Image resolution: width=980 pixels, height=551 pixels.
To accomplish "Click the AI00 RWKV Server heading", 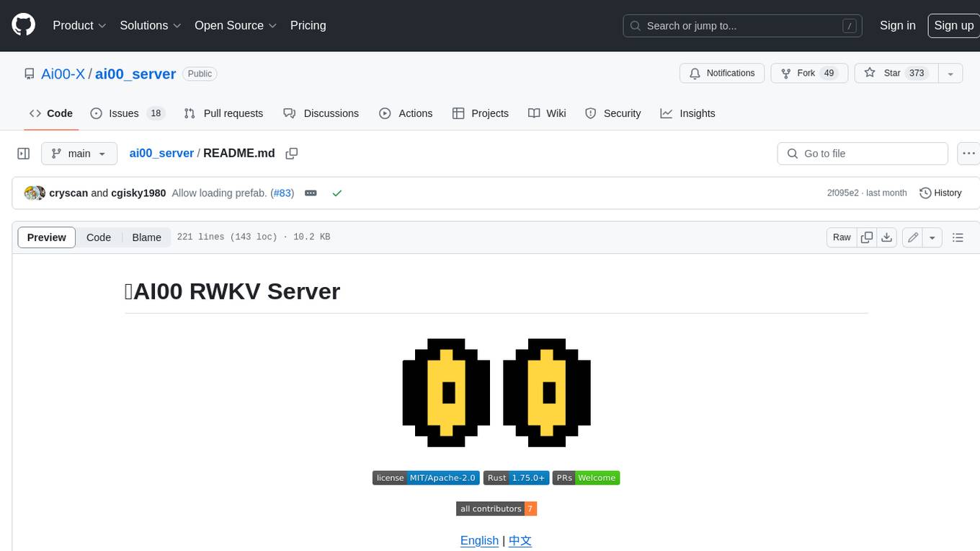I will click(x=232, y=291).
